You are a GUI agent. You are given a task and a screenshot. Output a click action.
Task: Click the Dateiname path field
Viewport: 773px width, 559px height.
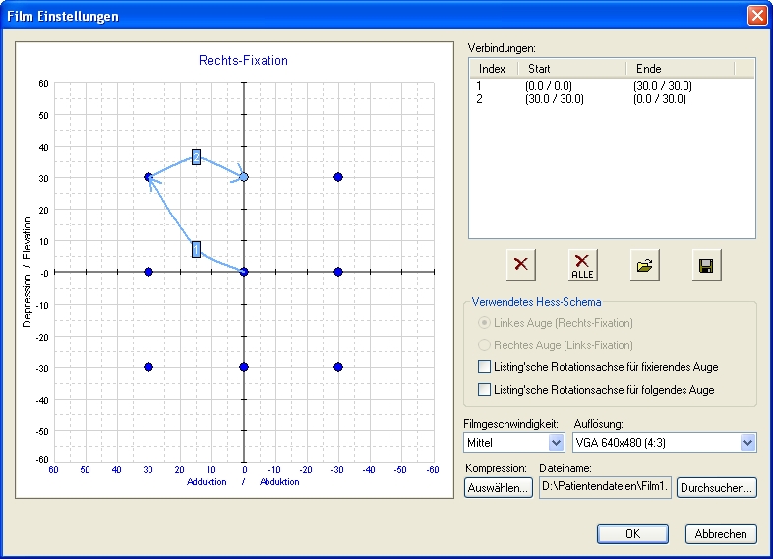point(605,487)
